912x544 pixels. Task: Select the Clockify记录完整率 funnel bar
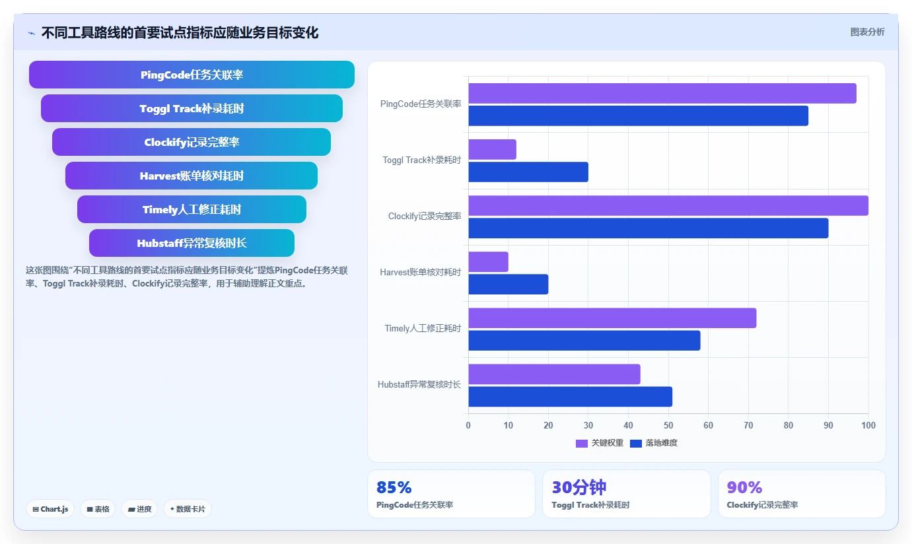click(192, 142)
